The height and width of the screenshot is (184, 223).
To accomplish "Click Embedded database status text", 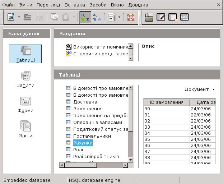I will (27, 180).
